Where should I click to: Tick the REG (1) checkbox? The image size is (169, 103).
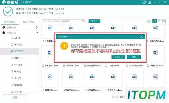pos(12,71)
